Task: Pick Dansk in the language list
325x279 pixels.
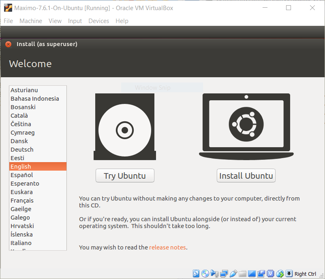Action: click(x=38, y=141)
